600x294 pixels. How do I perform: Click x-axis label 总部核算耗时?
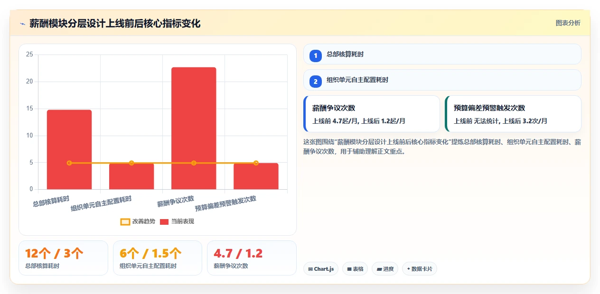(51, 201)
